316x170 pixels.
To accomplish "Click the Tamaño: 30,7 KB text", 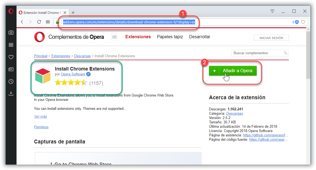I will click(x=222, y=122).
